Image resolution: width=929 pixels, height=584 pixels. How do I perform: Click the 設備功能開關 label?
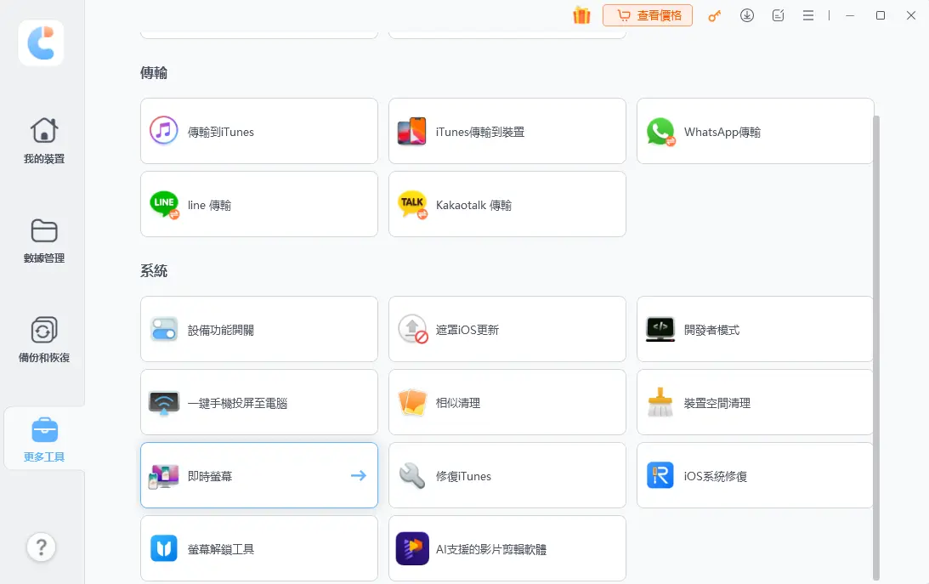(220, 331)
